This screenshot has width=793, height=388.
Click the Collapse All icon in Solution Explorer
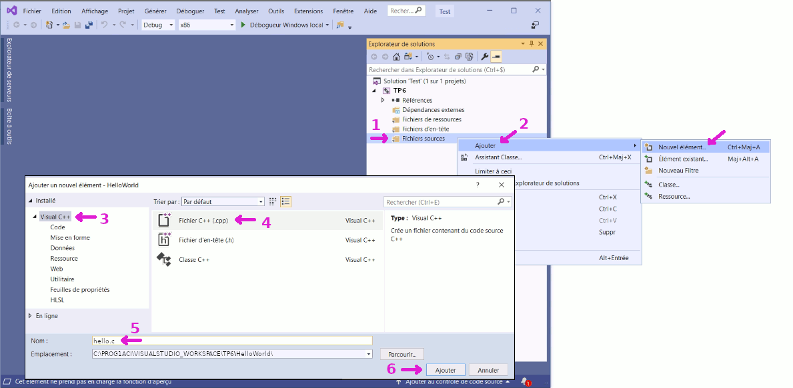pyautogui.click(x=458, y=57)
